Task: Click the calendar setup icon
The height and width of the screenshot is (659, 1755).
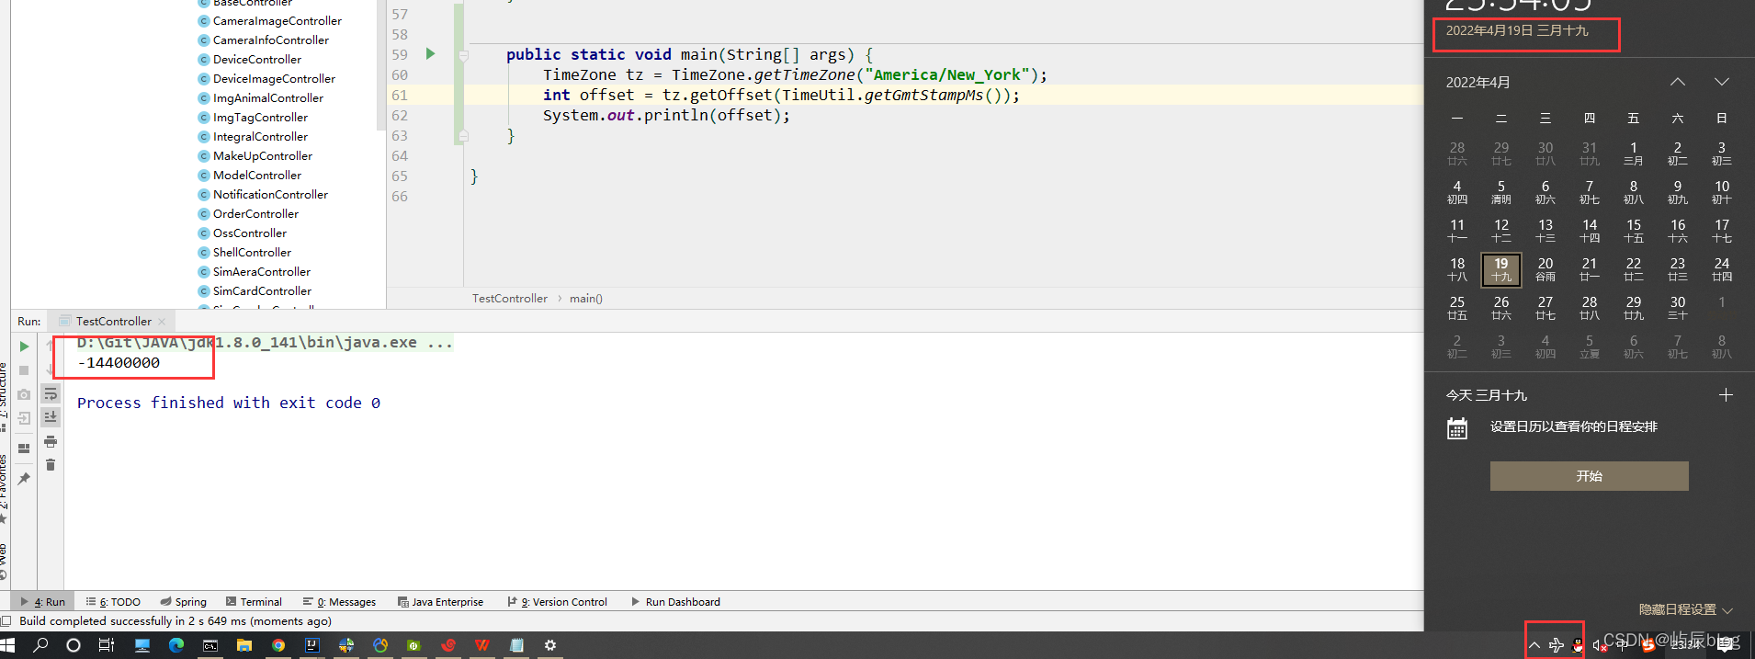Action: tap(1457, 428)
